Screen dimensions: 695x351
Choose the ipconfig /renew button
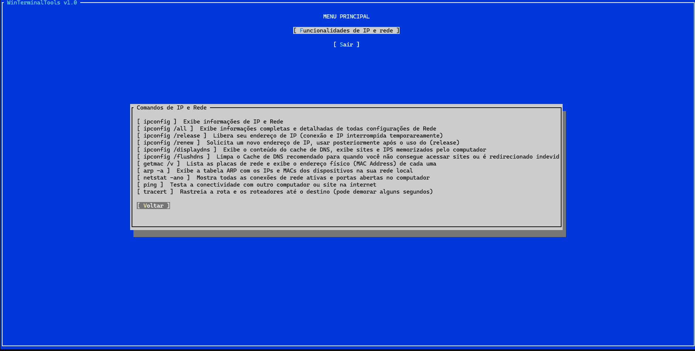click(169, 143)
